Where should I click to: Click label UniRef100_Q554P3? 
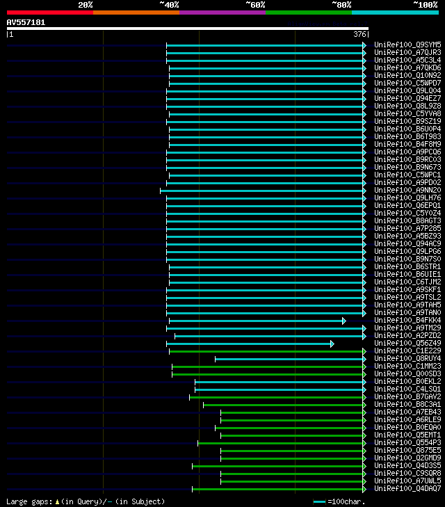tap(407, 442)
